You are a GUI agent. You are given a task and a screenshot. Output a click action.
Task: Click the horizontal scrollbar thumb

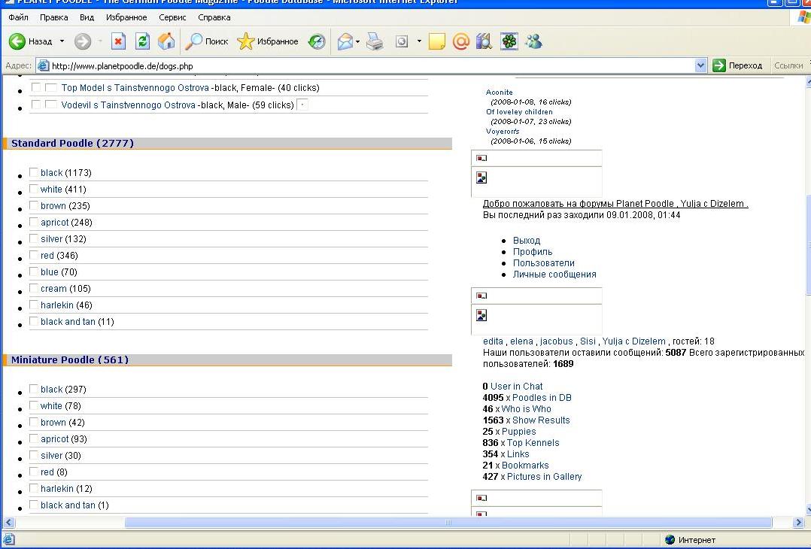[x=448, y=523]
